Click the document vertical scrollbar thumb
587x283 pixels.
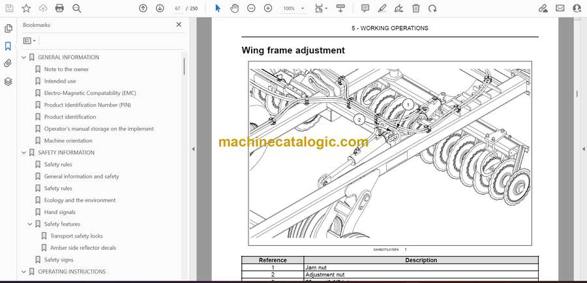(x=577, y=94)
